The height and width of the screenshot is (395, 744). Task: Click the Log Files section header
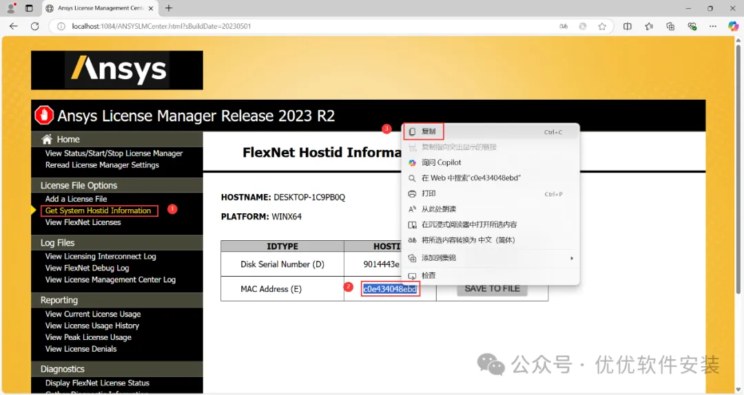[116, 243]
